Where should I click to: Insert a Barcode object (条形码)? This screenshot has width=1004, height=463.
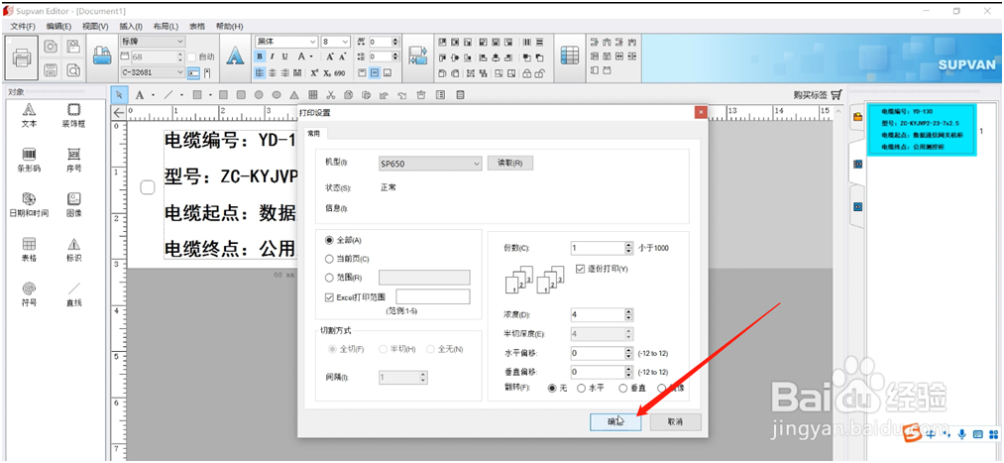pos(30,160)
